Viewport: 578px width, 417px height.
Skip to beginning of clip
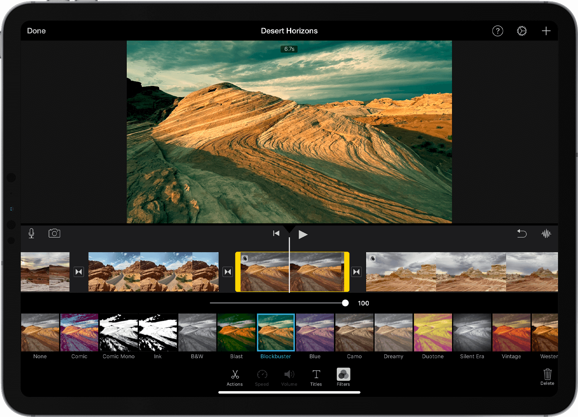276,233
